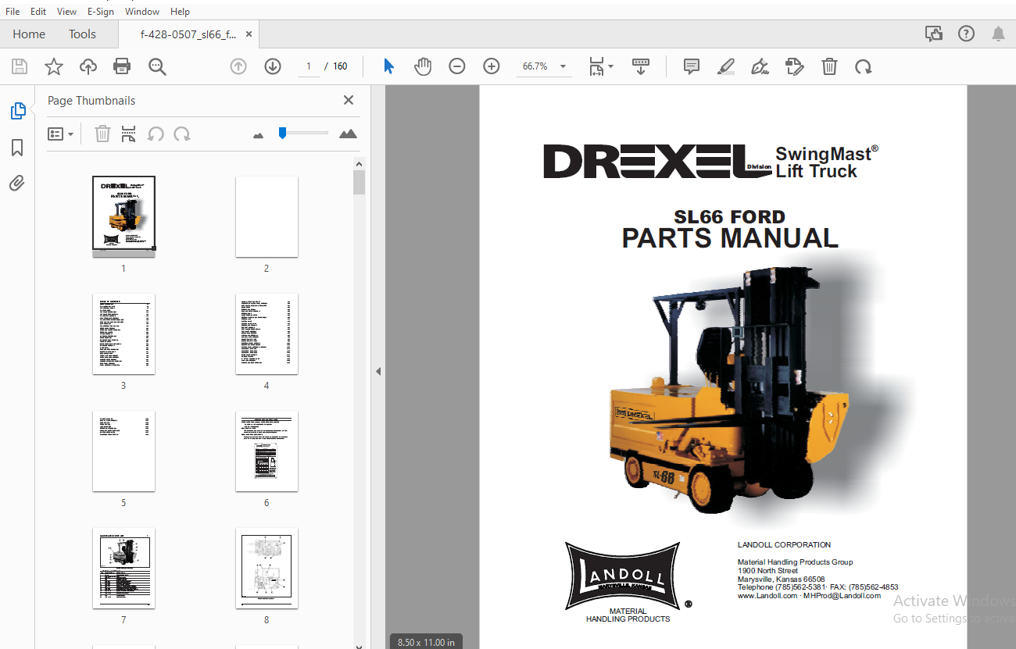The width and height of the screenshot is (1016, 649).
Task: Print the document with the printer icon
Action: [122, 67]
